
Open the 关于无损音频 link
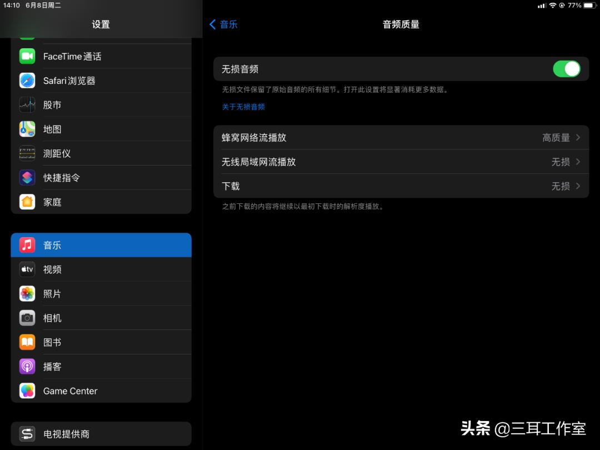point(243,107)
